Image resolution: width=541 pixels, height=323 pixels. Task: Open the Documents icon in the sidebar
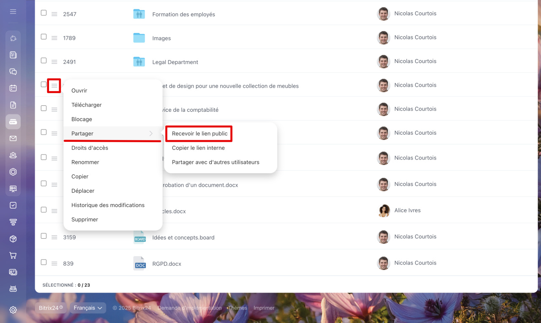13,105
